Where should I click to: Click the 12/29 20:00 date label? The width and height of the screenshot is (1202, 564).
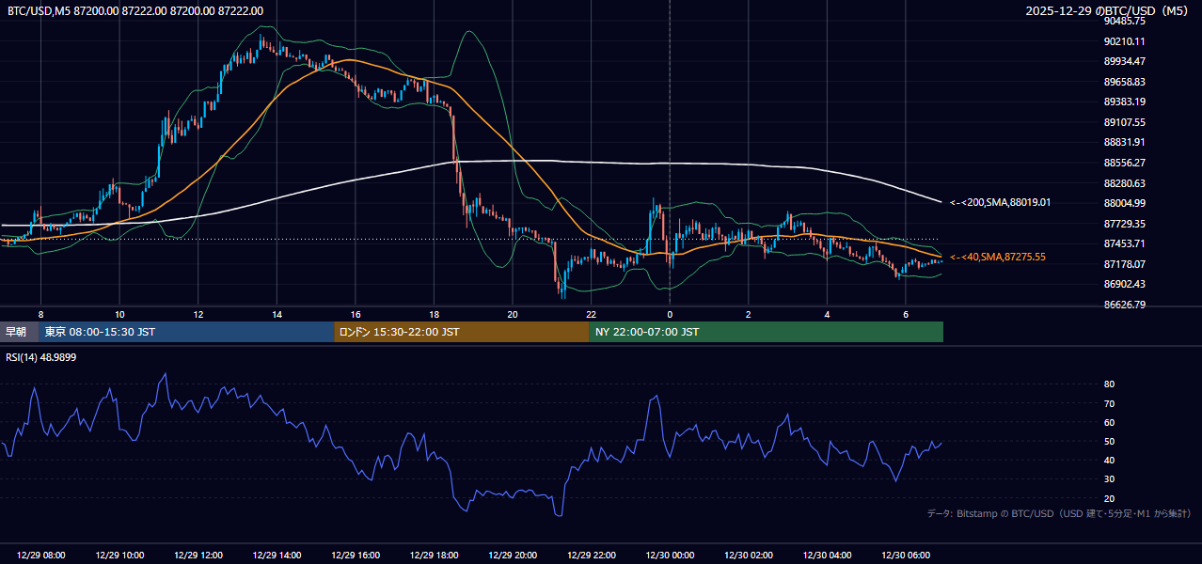[513, 556]
